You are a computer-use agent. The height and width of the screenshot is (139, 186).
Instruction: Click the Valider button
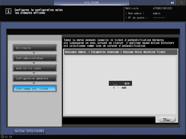[167, 119]
